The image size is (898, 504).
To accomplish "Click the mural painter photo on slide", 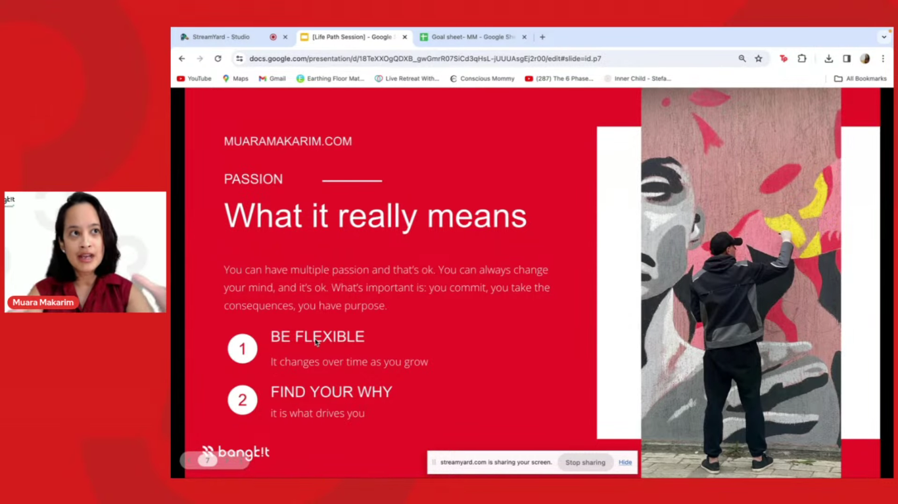I will tap(741, 283).
